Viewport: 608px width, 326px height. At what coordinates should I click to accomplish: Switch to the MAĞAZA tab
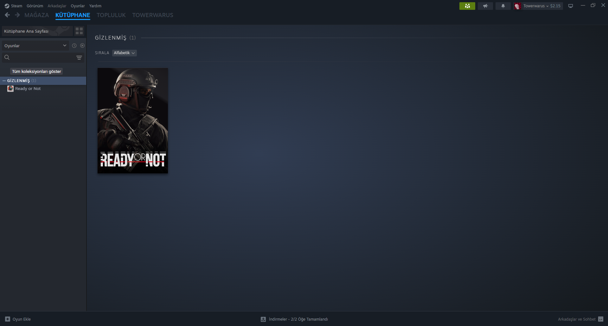(37, 15)
